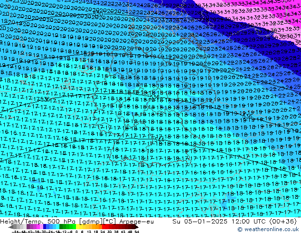Image resolution: width=301 pixels, height=233 pixels.
Task: Open the weatheronline.co.uk copyright link
Action: [268, 229]
